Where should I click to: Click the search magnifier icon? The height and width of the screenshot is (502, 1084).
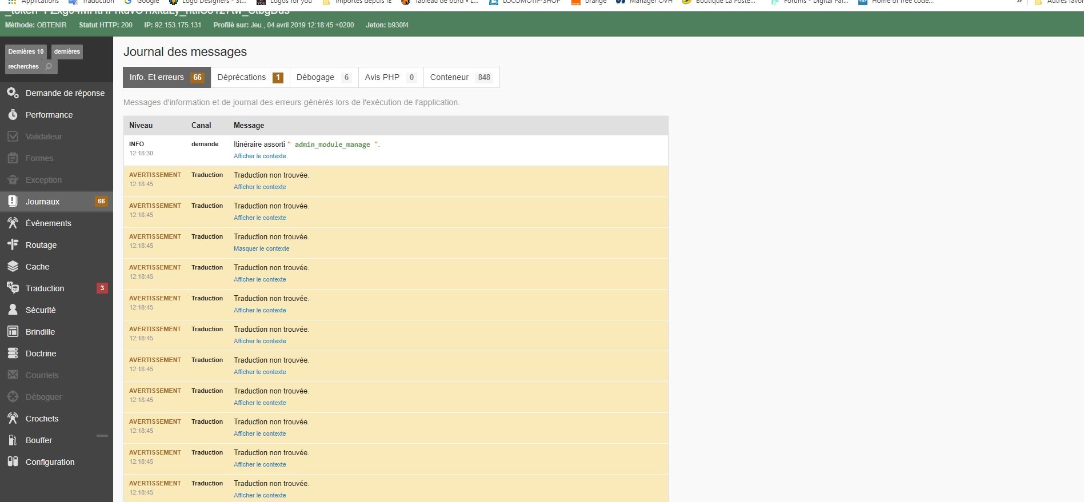[49, 66]
